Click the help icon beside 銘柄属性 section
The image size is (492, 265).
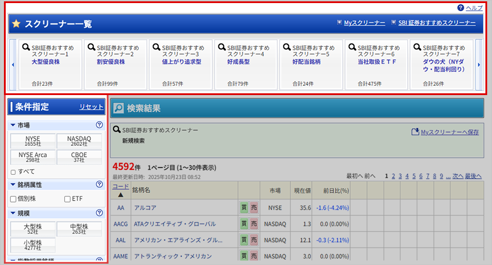pos(99,184)
